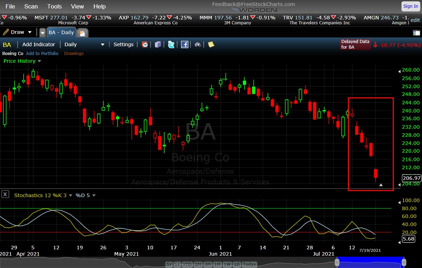The image size is (422, 268).
Task: Open the tab list dropdown arrow
Action: pyautogui.click(x=43, y=33)
